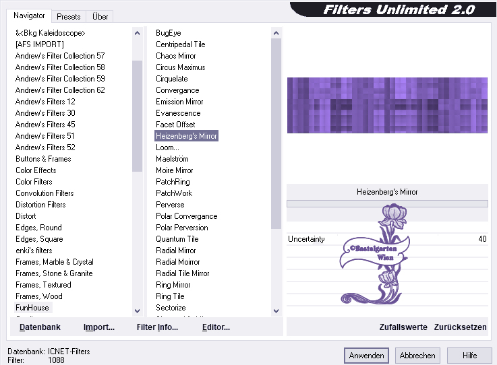Select Andrew's Filters 52

pos(45,147)
